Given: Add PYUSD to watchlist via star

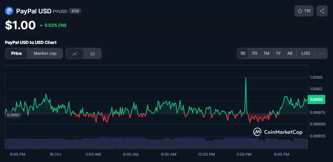Looking at the screenshot, I should [x=304, y=11].
